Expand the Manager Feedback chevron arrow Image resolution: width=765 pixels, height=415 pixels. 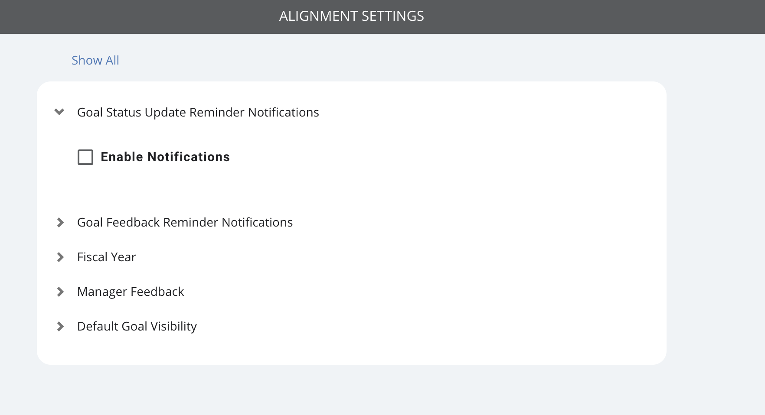(60, 292)
